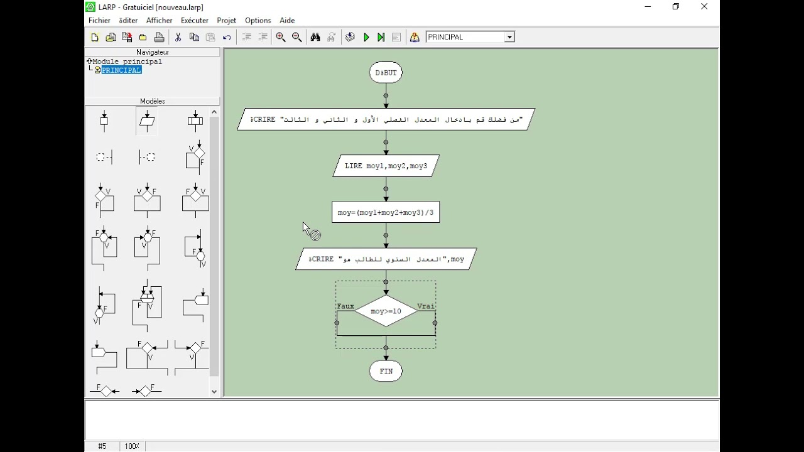
Task: Select Module principal in the navigator
Action: (x=128, y=62)
